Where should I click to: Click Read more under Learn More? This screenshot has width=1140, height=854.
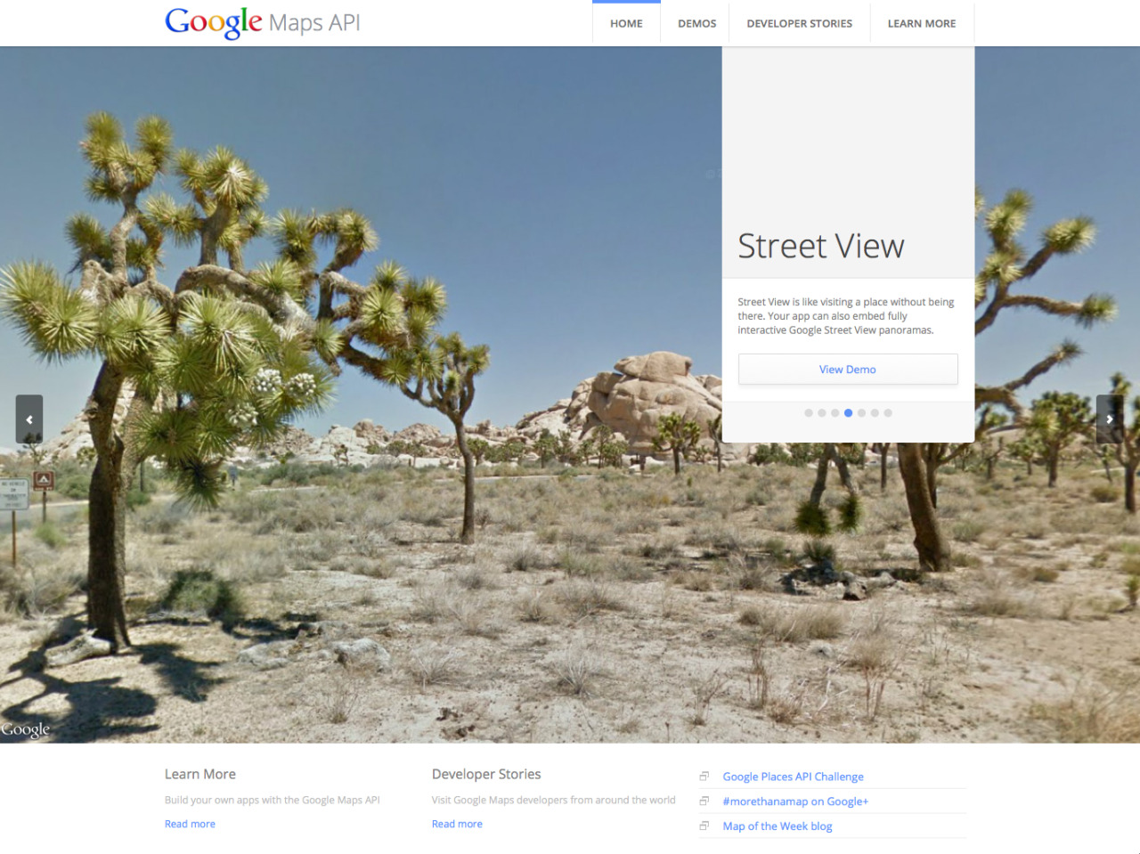click(190, 824)
